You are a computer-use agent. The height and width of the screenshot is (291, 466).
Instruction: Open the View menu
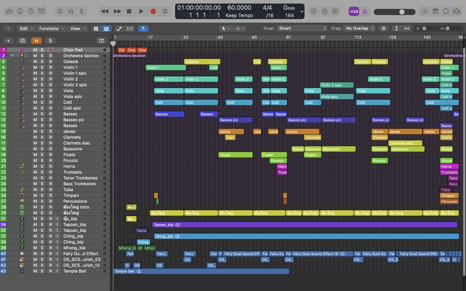coord(78,29)
